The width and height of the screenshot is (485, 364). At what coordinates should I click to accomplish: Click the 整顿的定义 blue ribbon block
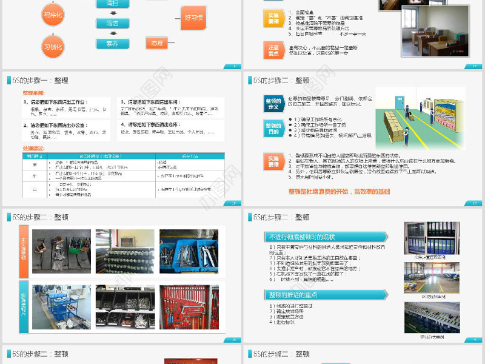(x=273, y=103)
